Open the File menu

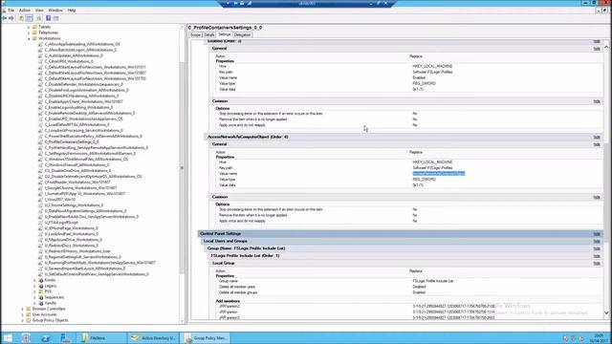11,11
